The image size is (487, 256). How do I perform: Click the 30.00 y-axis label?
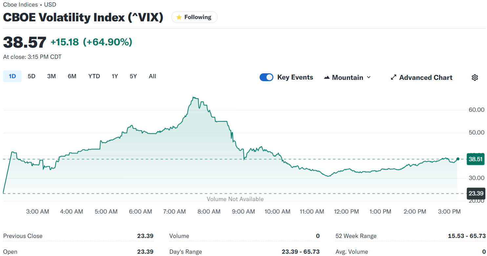(x=476, y=178)
